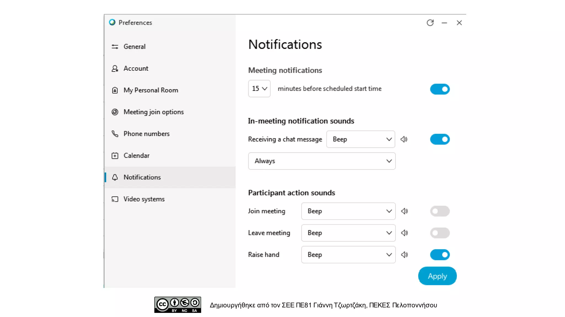Open the 15 minutes dropdown
This screenshot has height=317, width=565.
[x=259, y=89]
